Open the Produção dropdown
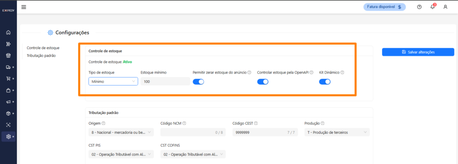The width and height of the screenshot is (458, 164). 337,132
